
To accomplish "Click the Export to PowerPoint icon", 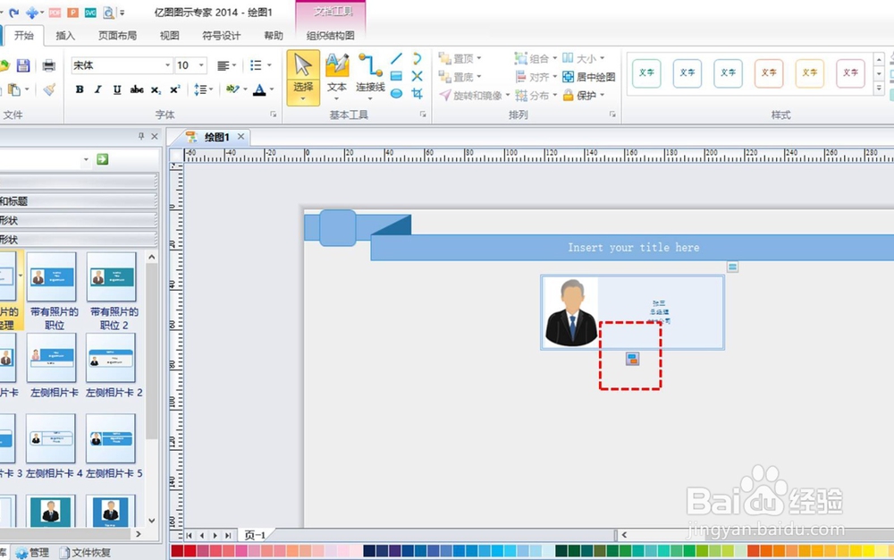I will click(x=72, y=12).
